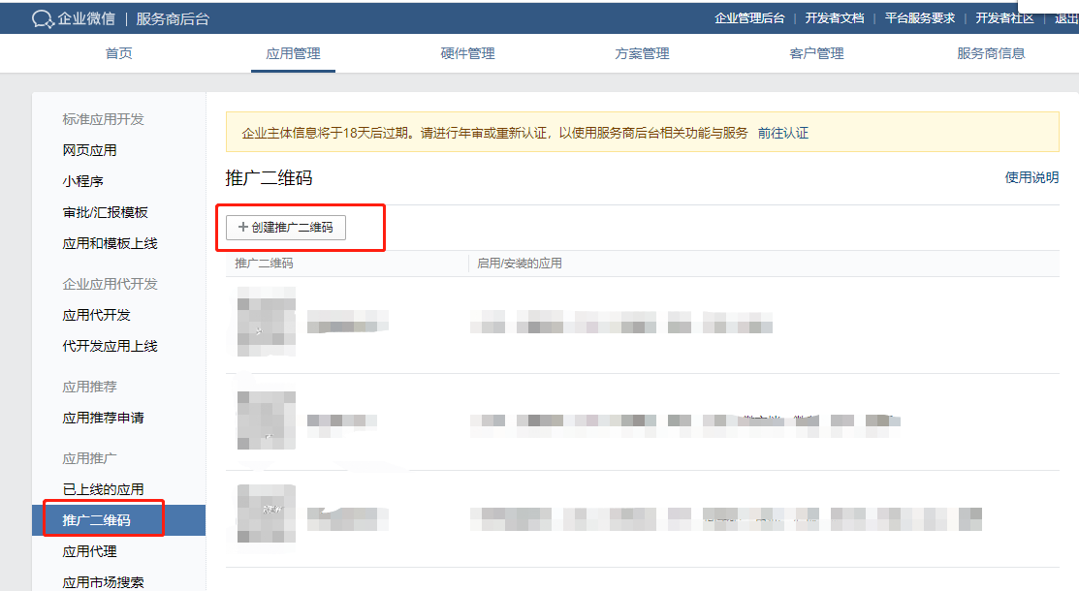Click the 启用/安装的应用 column header
Image resolution: width=1079 pixels, height=591 pixels.
520,263
